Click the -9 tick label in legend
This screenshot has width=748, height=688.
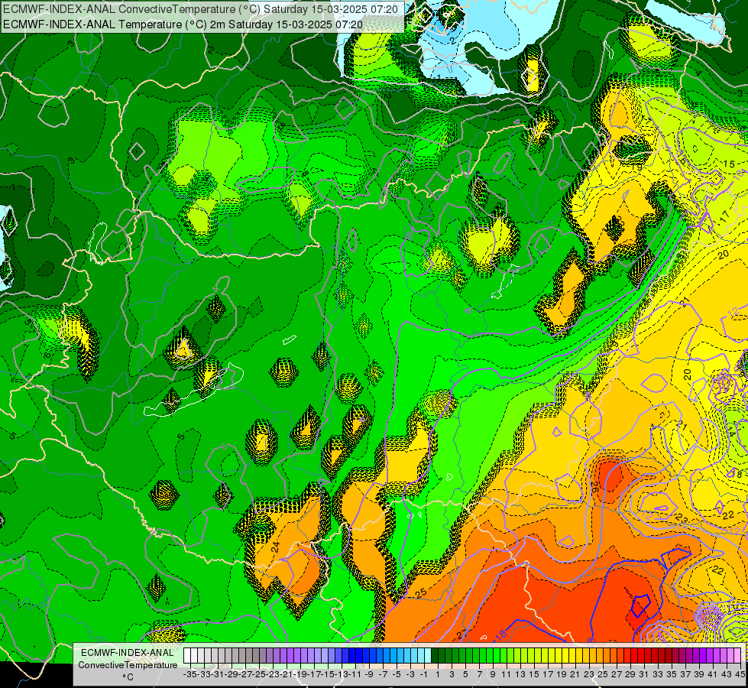tap(369, 674)
